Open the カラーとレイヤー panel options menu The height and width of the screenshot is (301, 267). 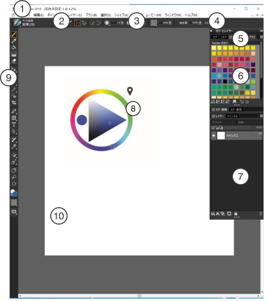261,31
